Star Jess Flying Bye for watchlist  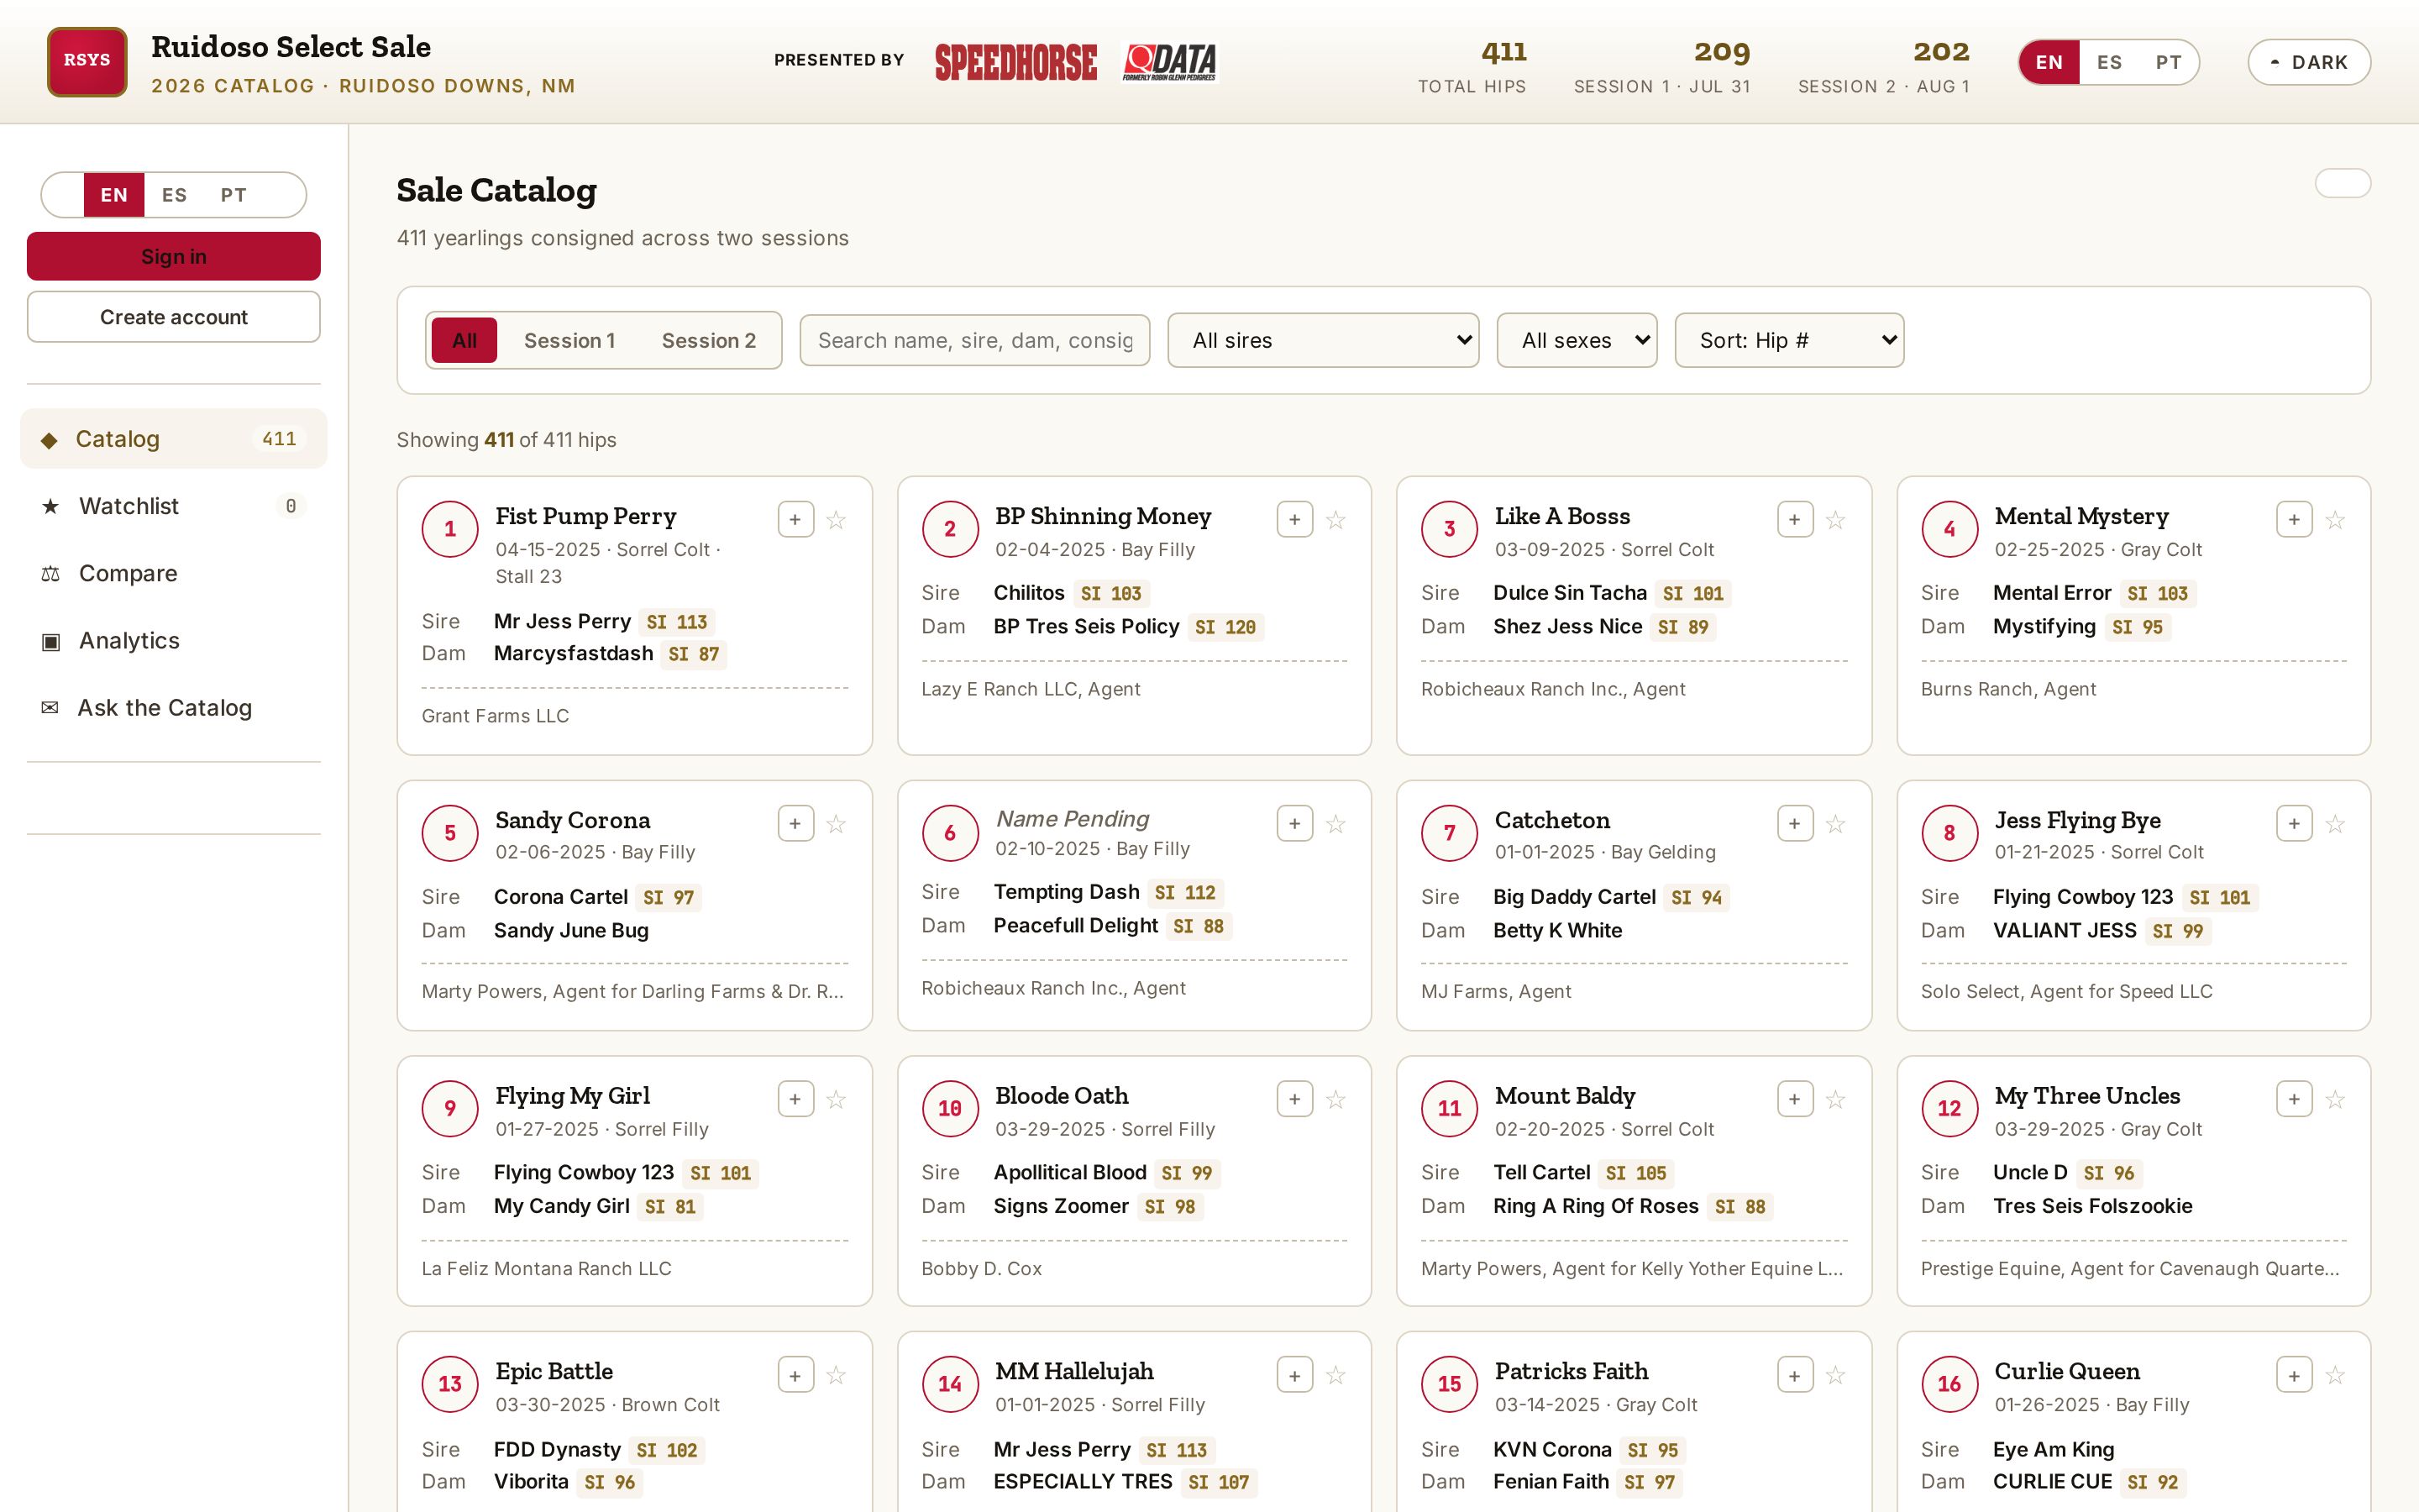tap(2335, 823)
